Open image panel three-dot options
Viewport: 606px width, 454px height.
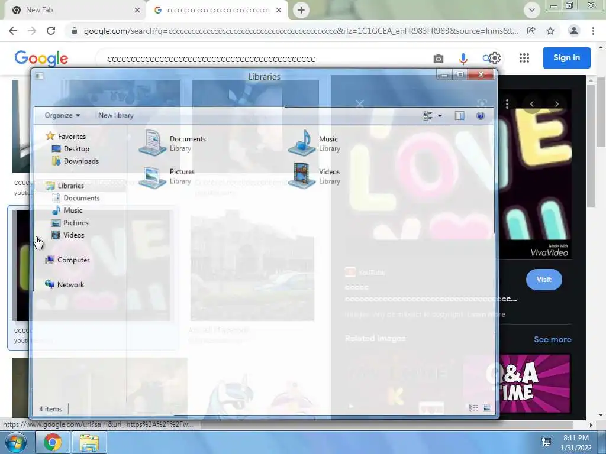[507, 103]
